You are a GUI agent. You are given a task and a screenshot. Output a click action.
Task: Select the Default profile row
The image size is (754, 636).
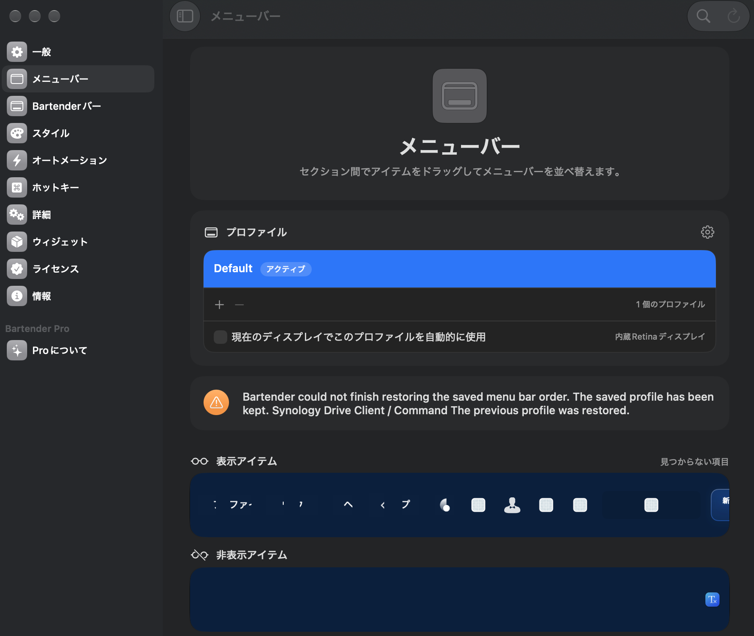coord(460,269)
